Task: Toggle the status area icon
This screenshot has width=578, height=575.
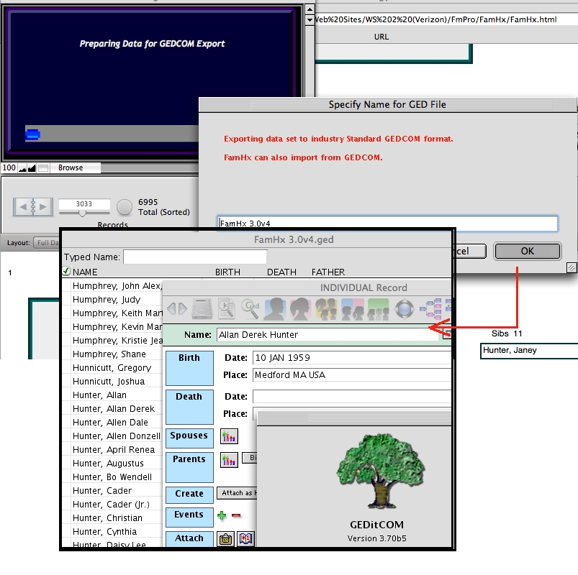Action: pos(43,168)
